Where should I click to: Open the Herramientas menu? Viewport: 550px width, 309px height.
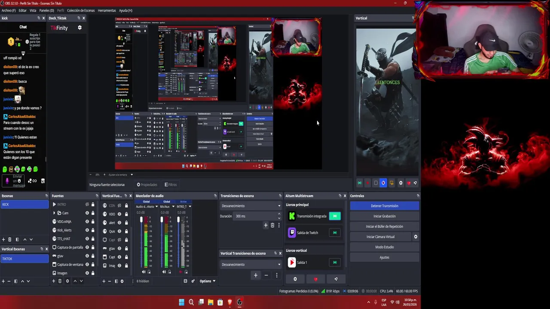point(107,10)
